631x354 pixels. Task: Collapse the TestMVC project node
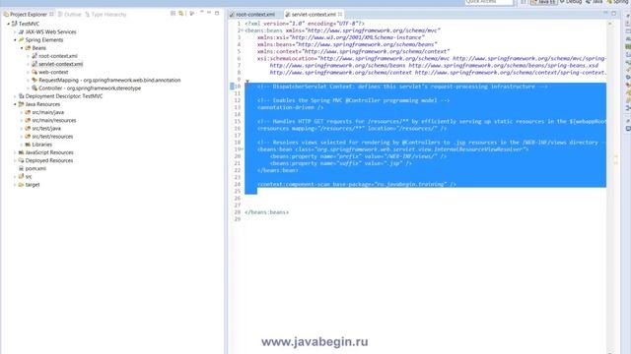click(x=9, y=24)
